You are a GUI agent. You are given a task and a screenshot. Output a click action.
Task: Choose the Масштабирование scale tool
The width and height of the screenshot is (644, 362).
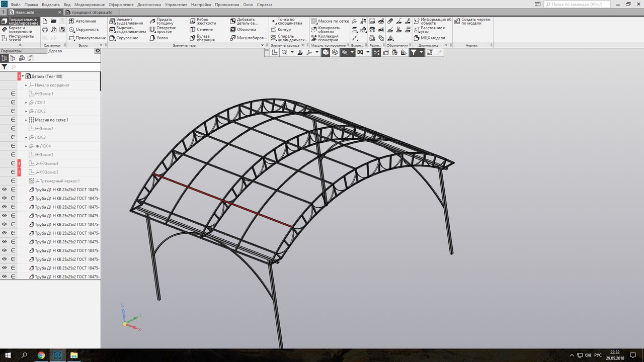pos(248,38)
